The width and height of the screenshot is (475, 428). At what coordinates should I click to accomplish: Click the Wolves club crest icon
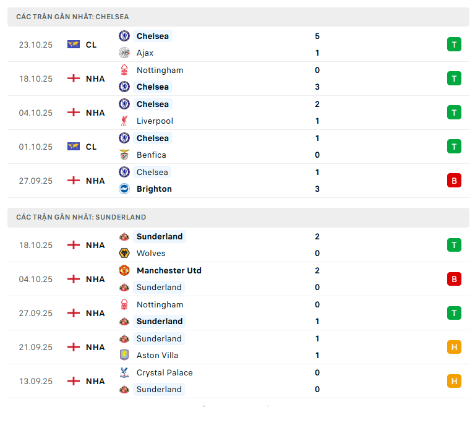(124, 253)
